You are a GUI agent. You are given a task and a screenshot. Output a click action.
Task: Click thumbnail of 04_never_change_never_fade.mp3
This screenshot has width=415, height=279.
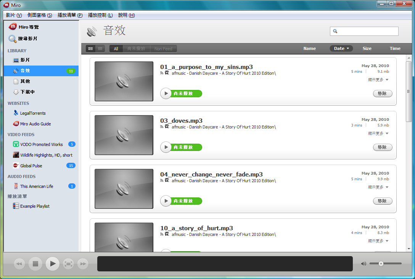tap(124, 189)
